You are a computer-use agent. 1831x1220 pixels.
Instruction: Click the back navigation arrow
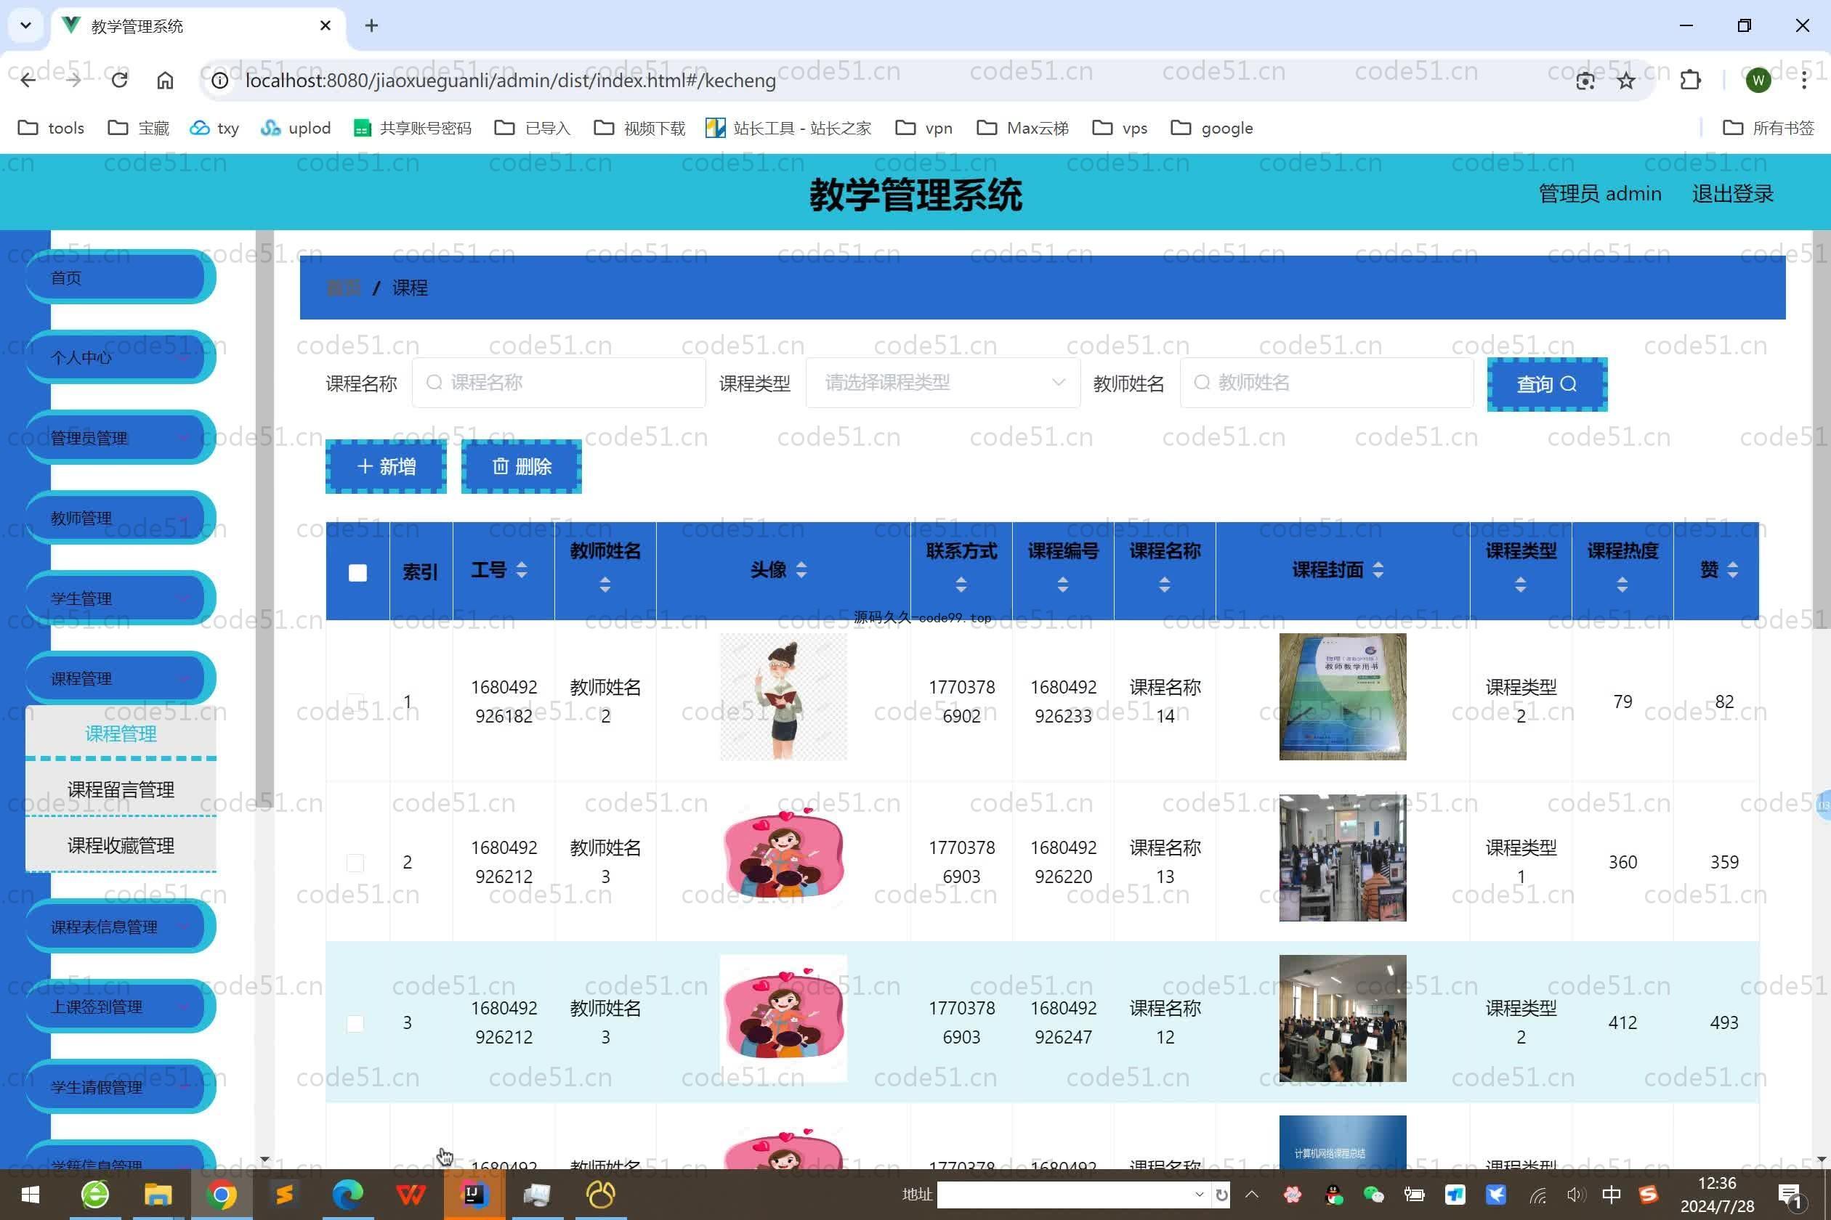pos(28,80)
